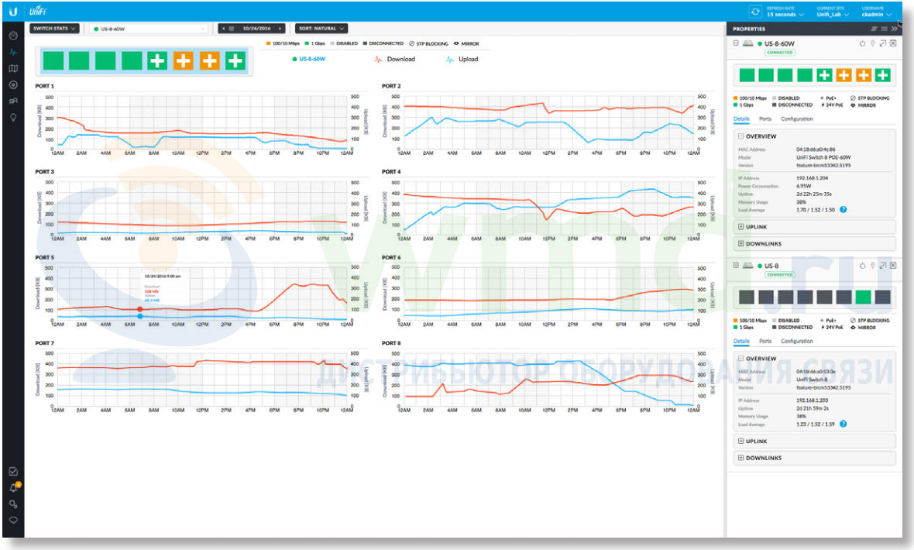Select the green port 7 in the US-8 panel diagram
The width and height of the screenshot is (914, 550).
coord(864,297)
